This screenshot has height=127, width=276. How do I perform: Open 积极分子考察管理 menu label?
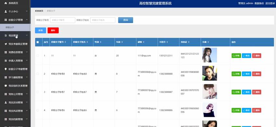pyautogui.click(x=18, y=69)
